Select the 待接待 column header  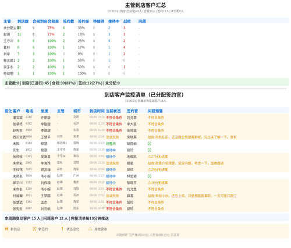tap(98, 22)
